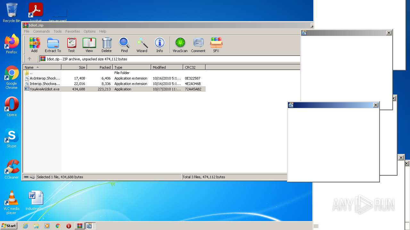Launch Google Chrome desktop shortcut
Image resolution: width=410 pixels, height=230 pixels.
click(12, 77)
